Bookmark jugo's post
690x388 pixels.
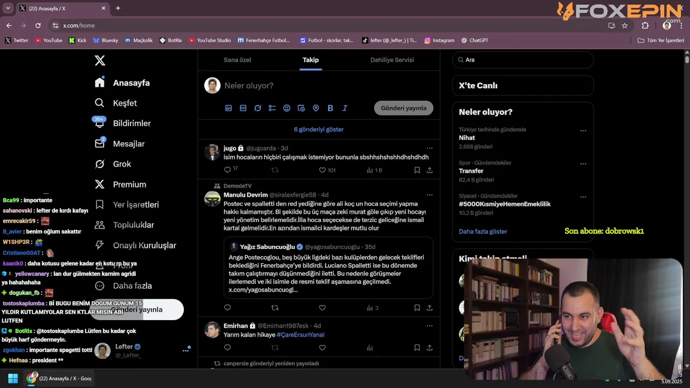(x=417, y=170)
